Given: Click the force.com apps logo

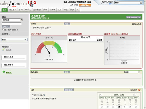Looking at the screenshot, I should pos(107,2).
